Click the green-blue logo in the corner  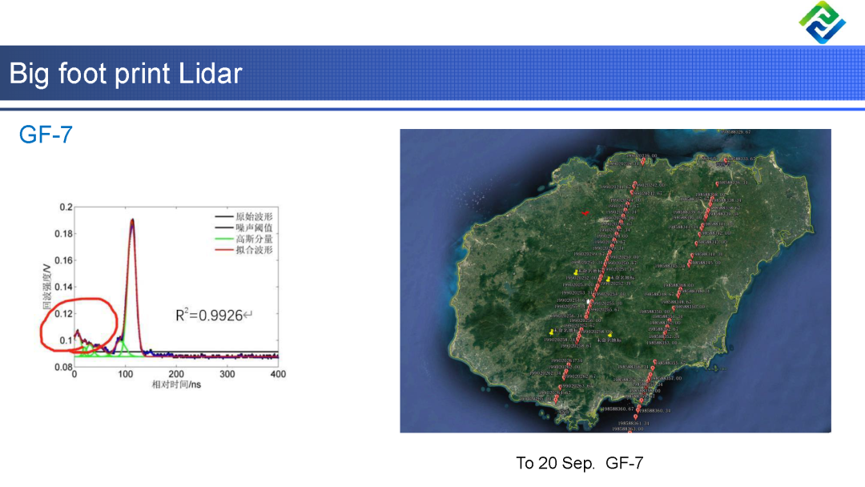tap(822, 22)
